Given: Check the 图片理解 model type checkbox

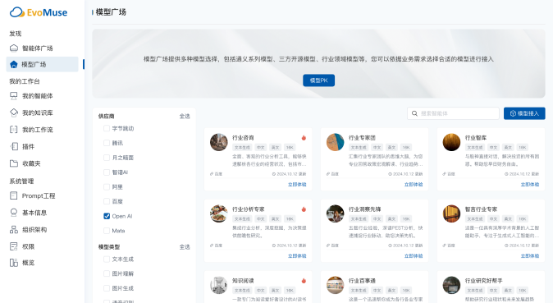Looking at the screenshot, I should coord(107,273).
